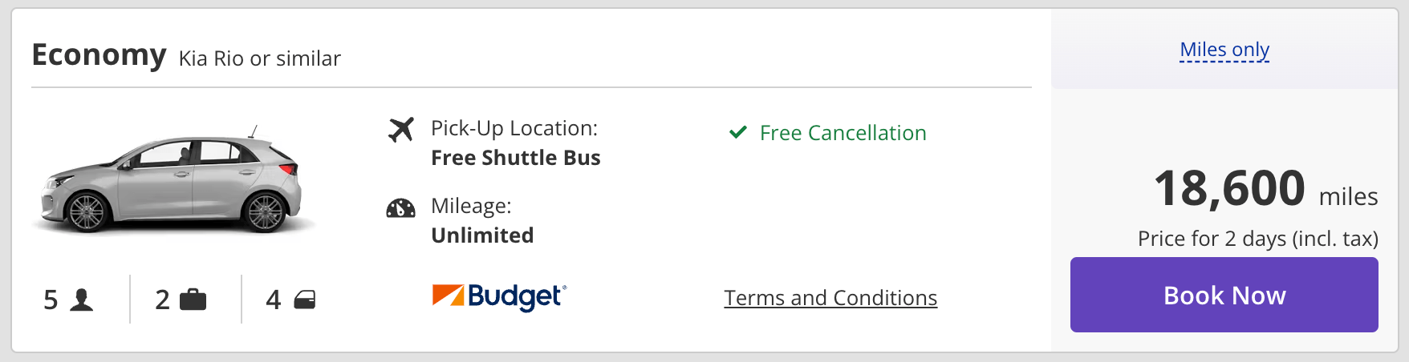Click the Unlimited mileage text

pos(482,235)
